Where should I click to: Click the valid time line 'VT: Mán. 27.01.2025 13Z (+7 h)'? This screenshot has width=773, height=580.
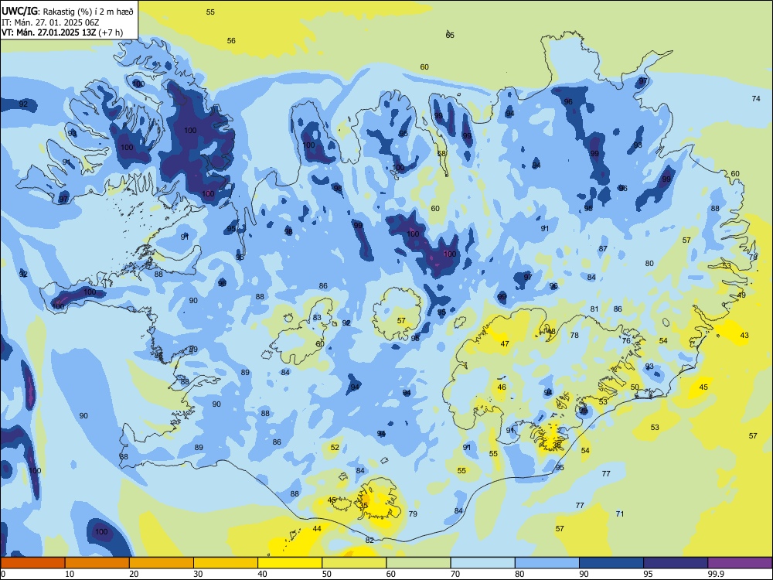click(x=62, y=32)
